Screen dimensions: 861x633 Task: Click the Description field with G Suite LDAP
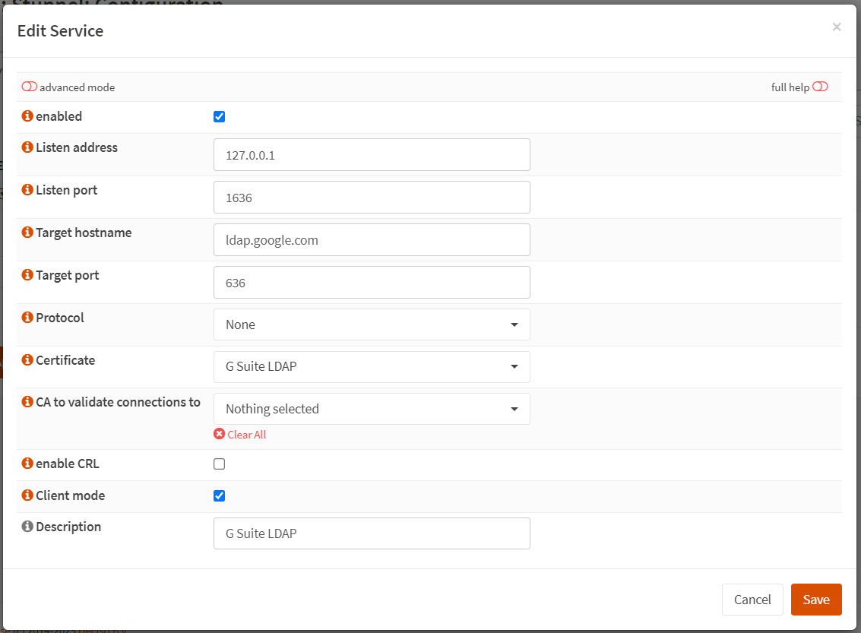(x=372, y=533)
